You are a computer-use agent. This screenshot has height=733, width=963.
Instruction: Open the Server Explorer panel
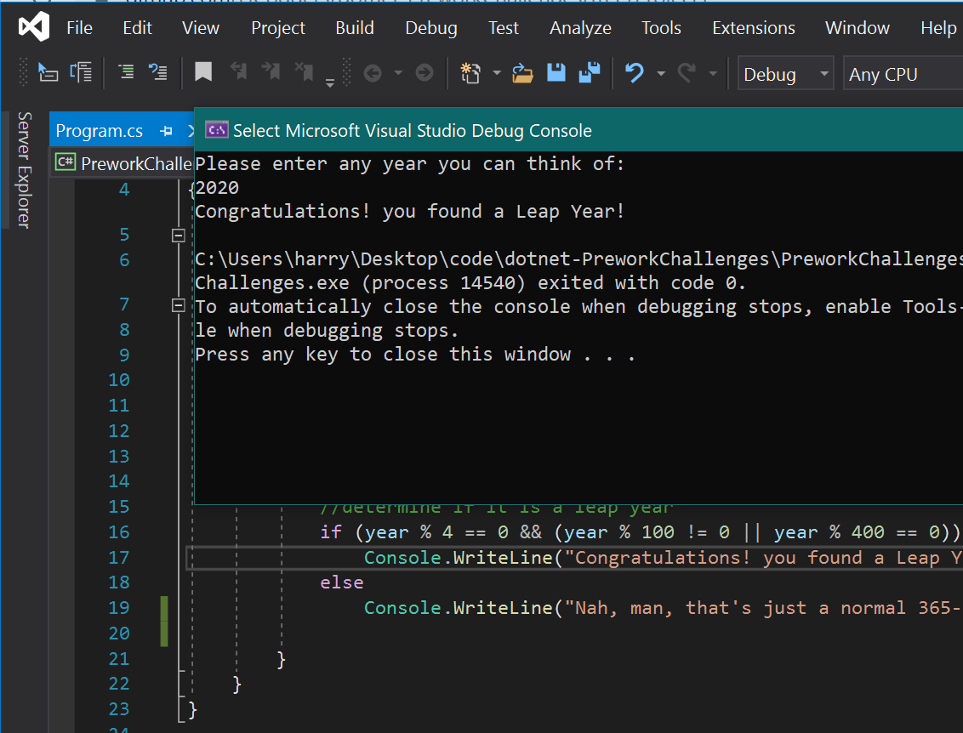24,170
